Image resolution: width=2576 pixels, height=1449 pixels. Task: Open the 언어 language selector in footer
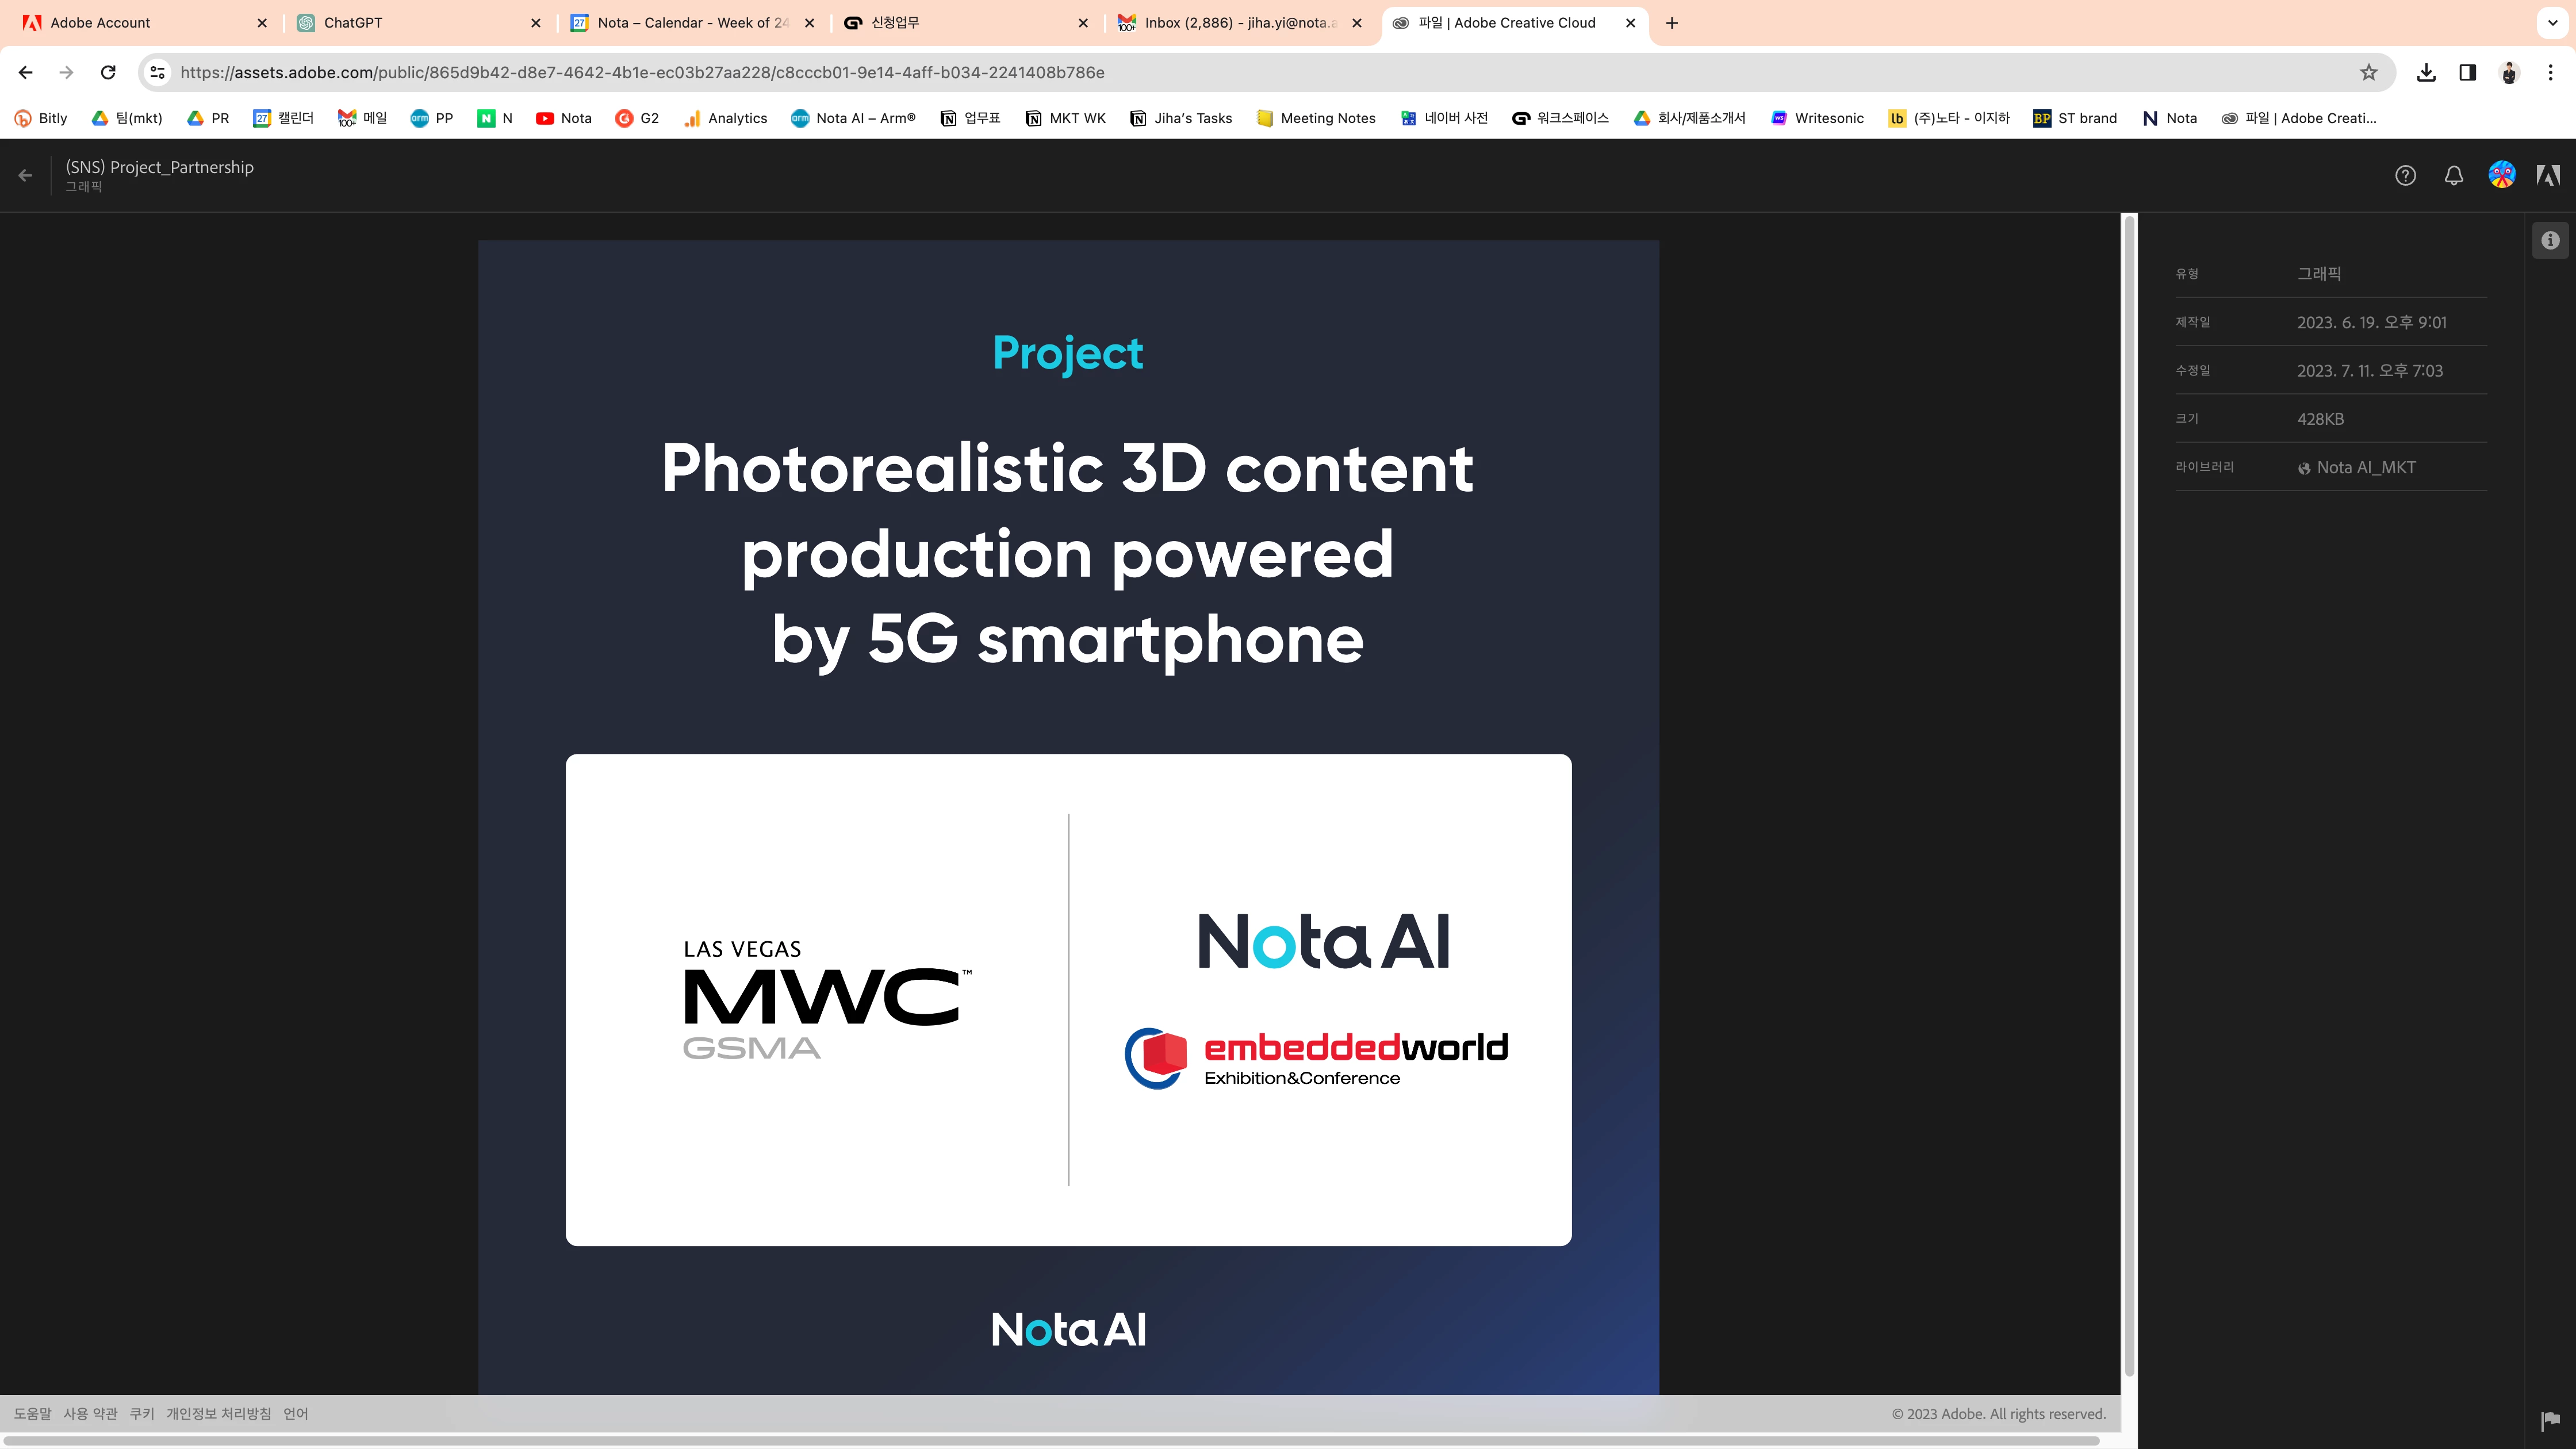(295, 1414)
